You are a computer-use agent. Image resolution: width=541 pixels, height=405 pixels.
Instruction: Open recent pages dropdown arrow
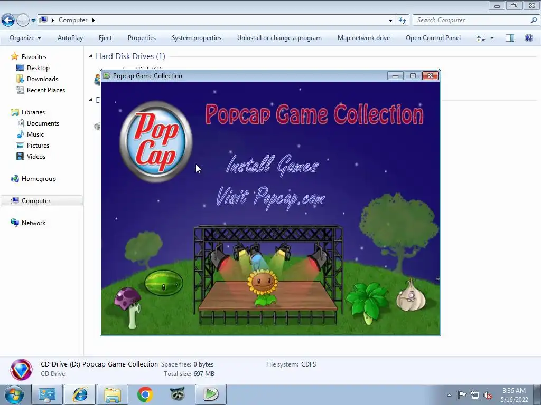[x=33, y=21]
